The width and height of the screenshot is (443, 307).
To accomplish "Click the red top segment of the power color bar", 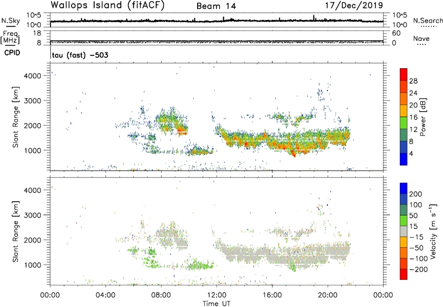I will [x=404, y=74].
